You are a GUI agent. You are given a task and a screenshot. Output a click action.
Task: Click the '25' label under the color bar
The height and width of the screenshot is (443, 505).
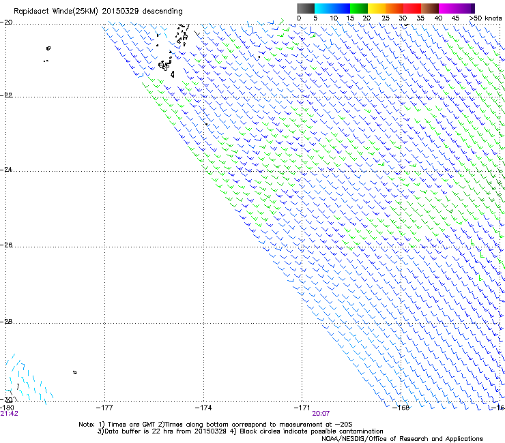(x=386, y=18)
